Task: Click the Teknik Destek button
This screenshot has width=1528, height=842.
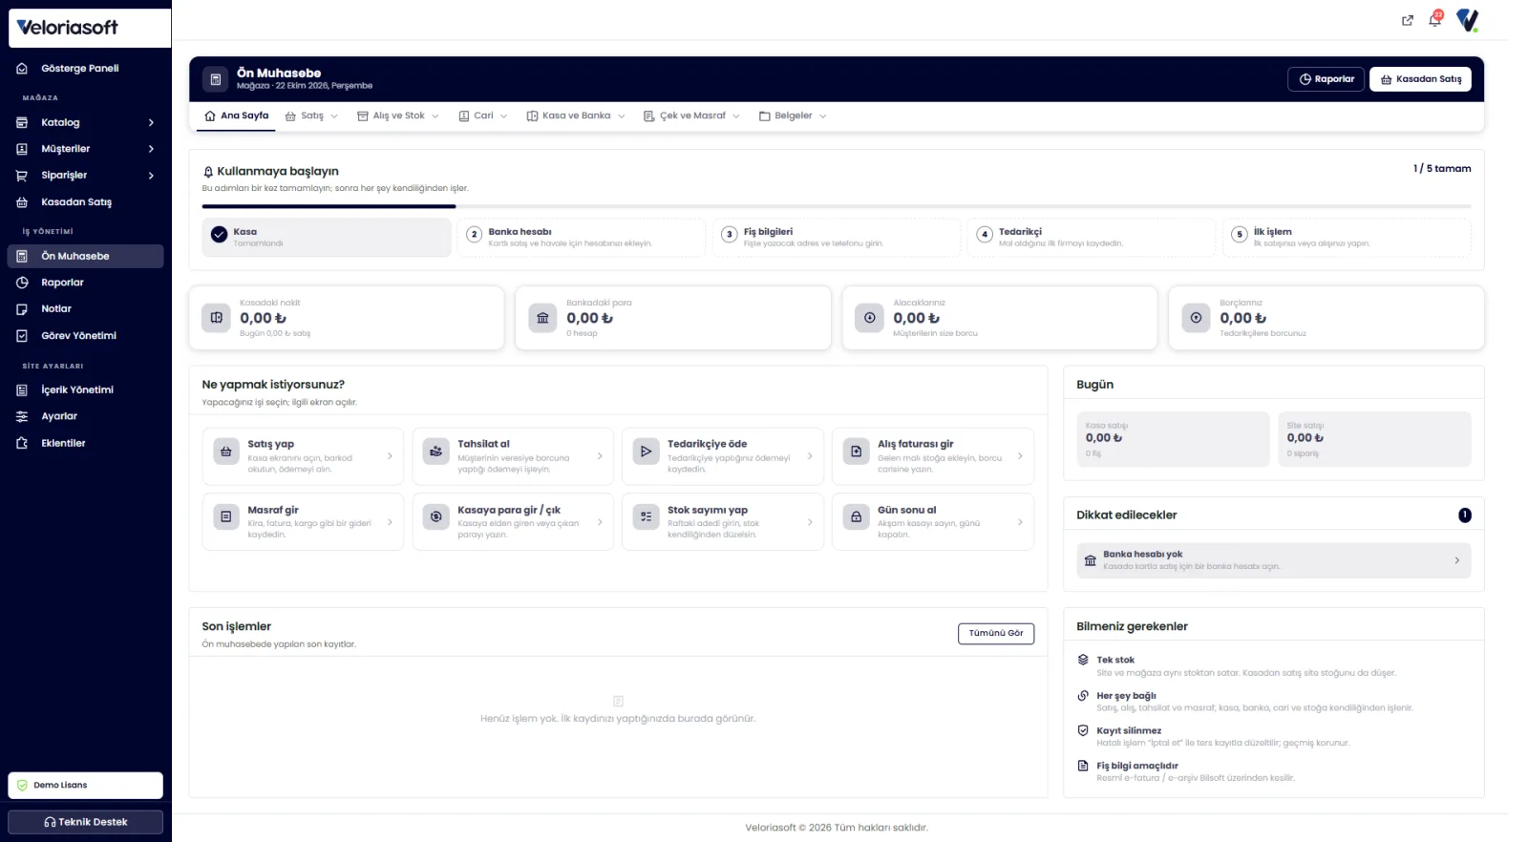Action: [x=85, y=822]
